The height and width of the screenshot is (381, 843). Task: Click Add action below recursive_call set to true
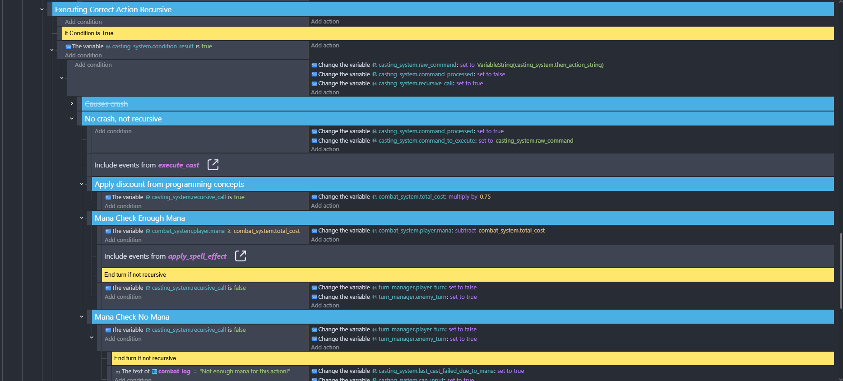pos(325,93)
